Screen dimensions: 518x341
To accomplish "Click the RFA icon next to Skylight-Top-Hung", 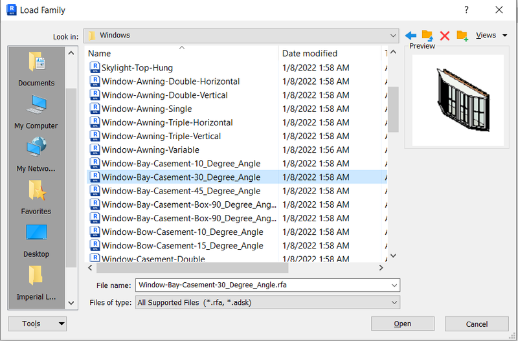I will [95, 68].
